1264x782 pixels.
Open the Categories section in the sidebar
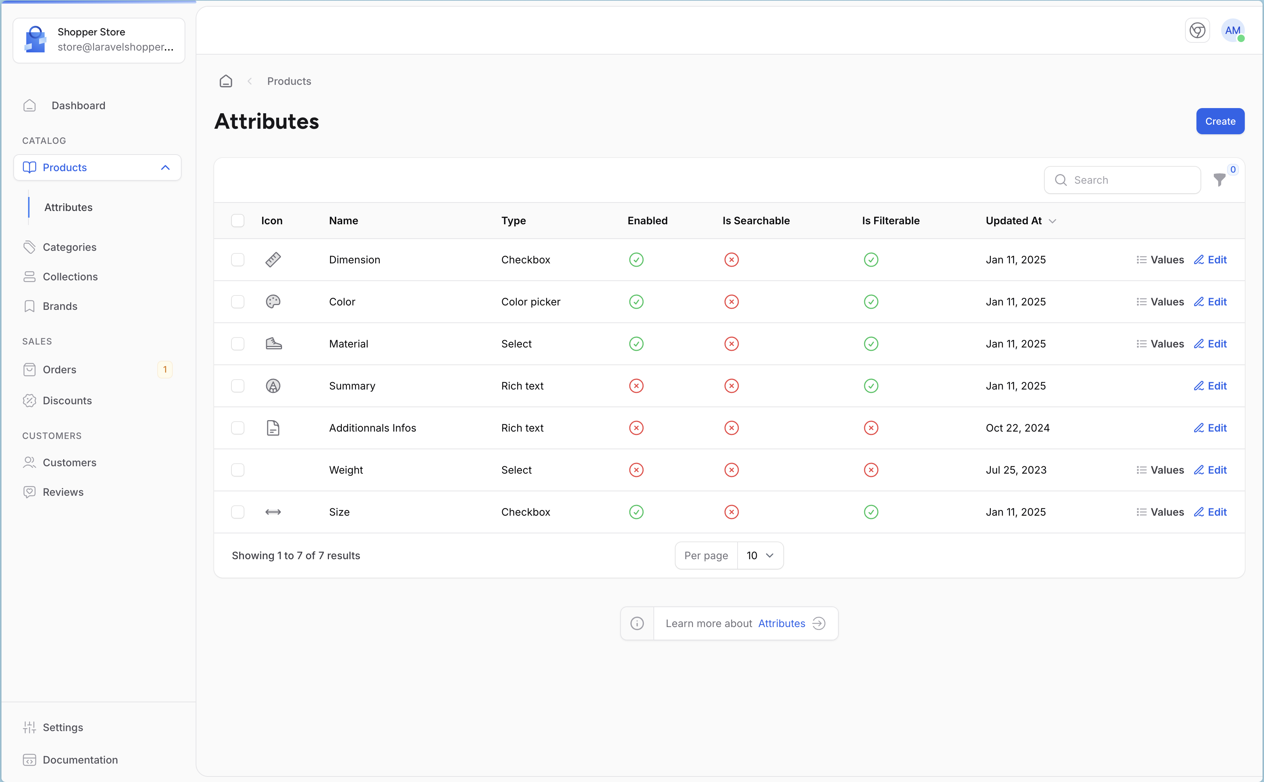tap(69, 247)
